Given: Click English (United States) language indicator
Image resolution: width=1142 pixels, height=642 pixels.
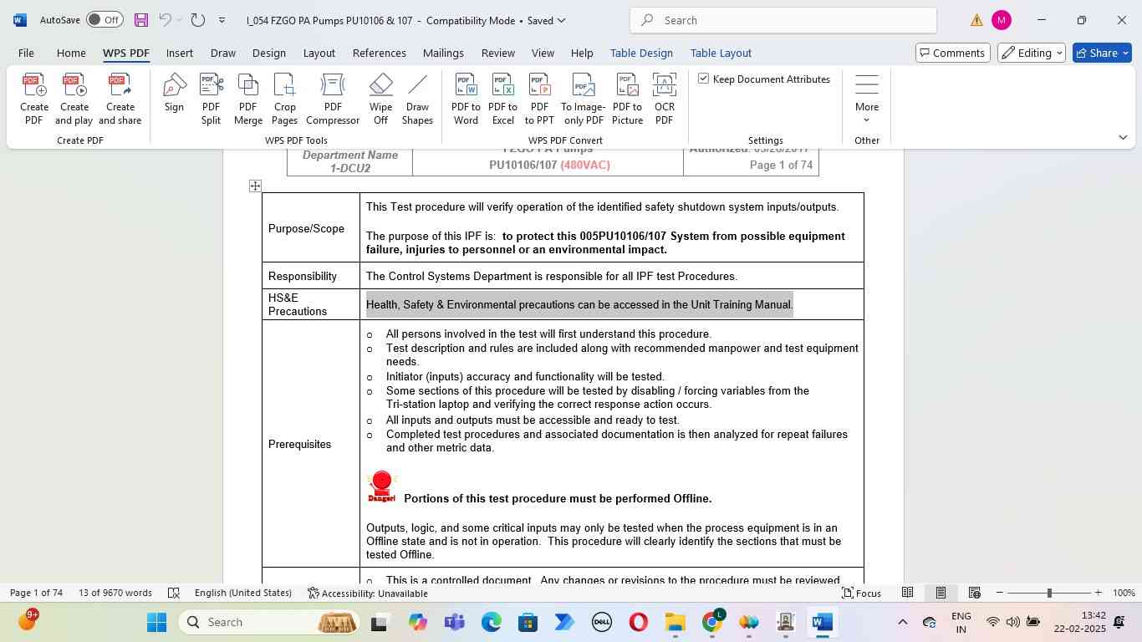Looking at the screenshot, I should click(243, 593).
